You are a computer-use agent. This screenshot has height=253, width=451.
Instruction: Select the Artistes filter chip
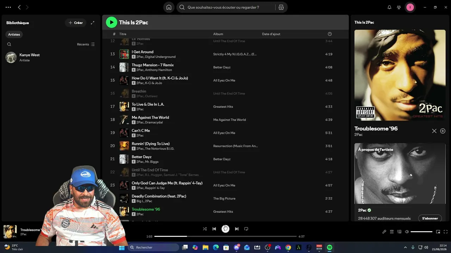14,34
